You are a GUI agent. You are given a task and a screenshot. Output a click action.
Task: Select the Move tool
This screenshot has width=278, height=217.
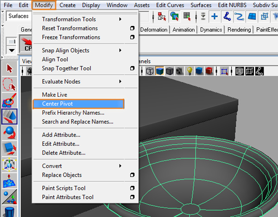tap(10, 116)
